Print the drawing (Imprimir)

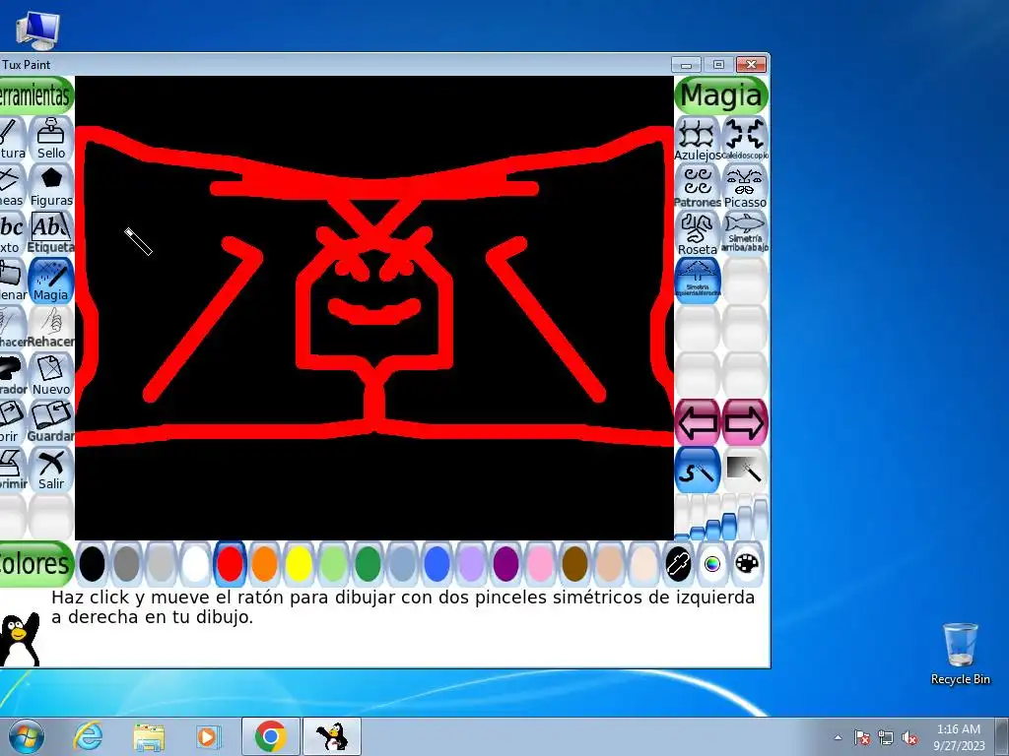click(12, 470)
